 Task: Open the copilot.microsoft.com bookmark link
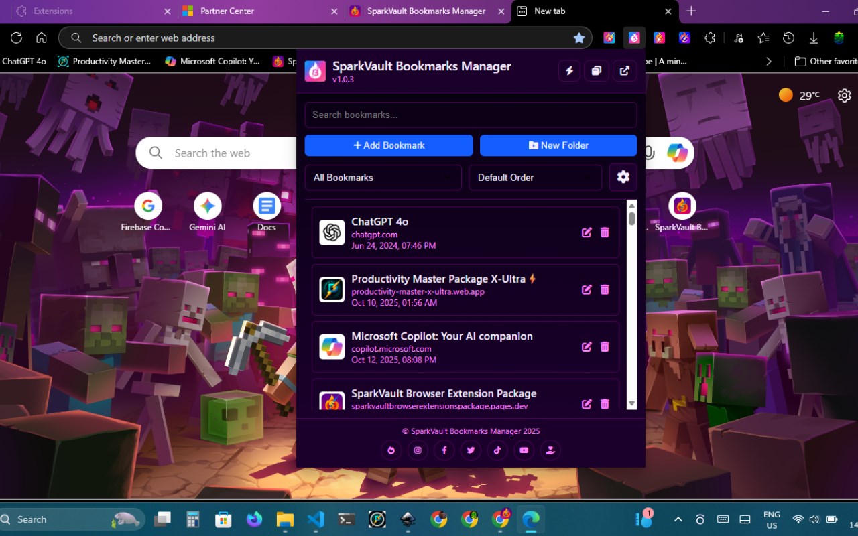[391, 348]
